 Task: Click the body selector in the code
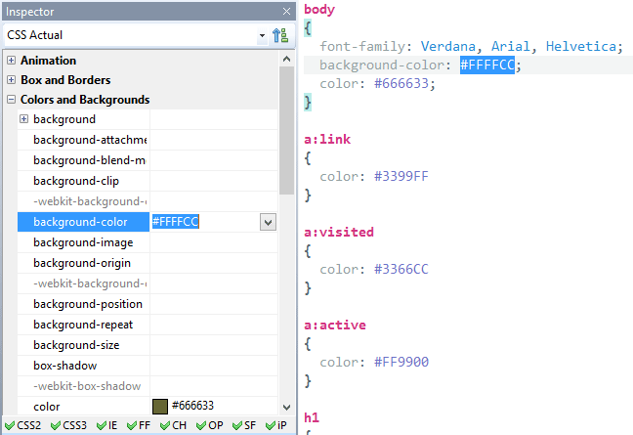click(x=319, y=10)
